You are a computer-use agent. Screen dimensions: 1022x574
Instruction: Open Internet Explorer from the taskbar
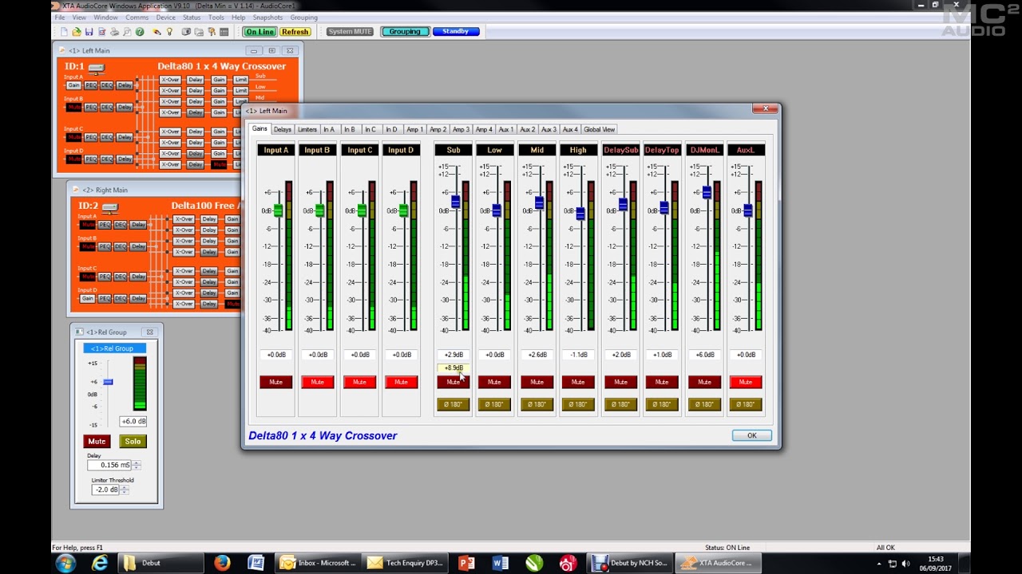click(x=99, y=564)
